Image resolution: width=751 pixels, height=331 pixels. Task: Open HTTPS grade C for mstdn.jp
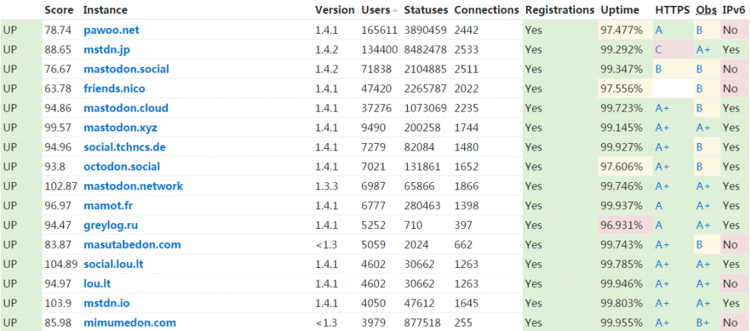[659, 50]
